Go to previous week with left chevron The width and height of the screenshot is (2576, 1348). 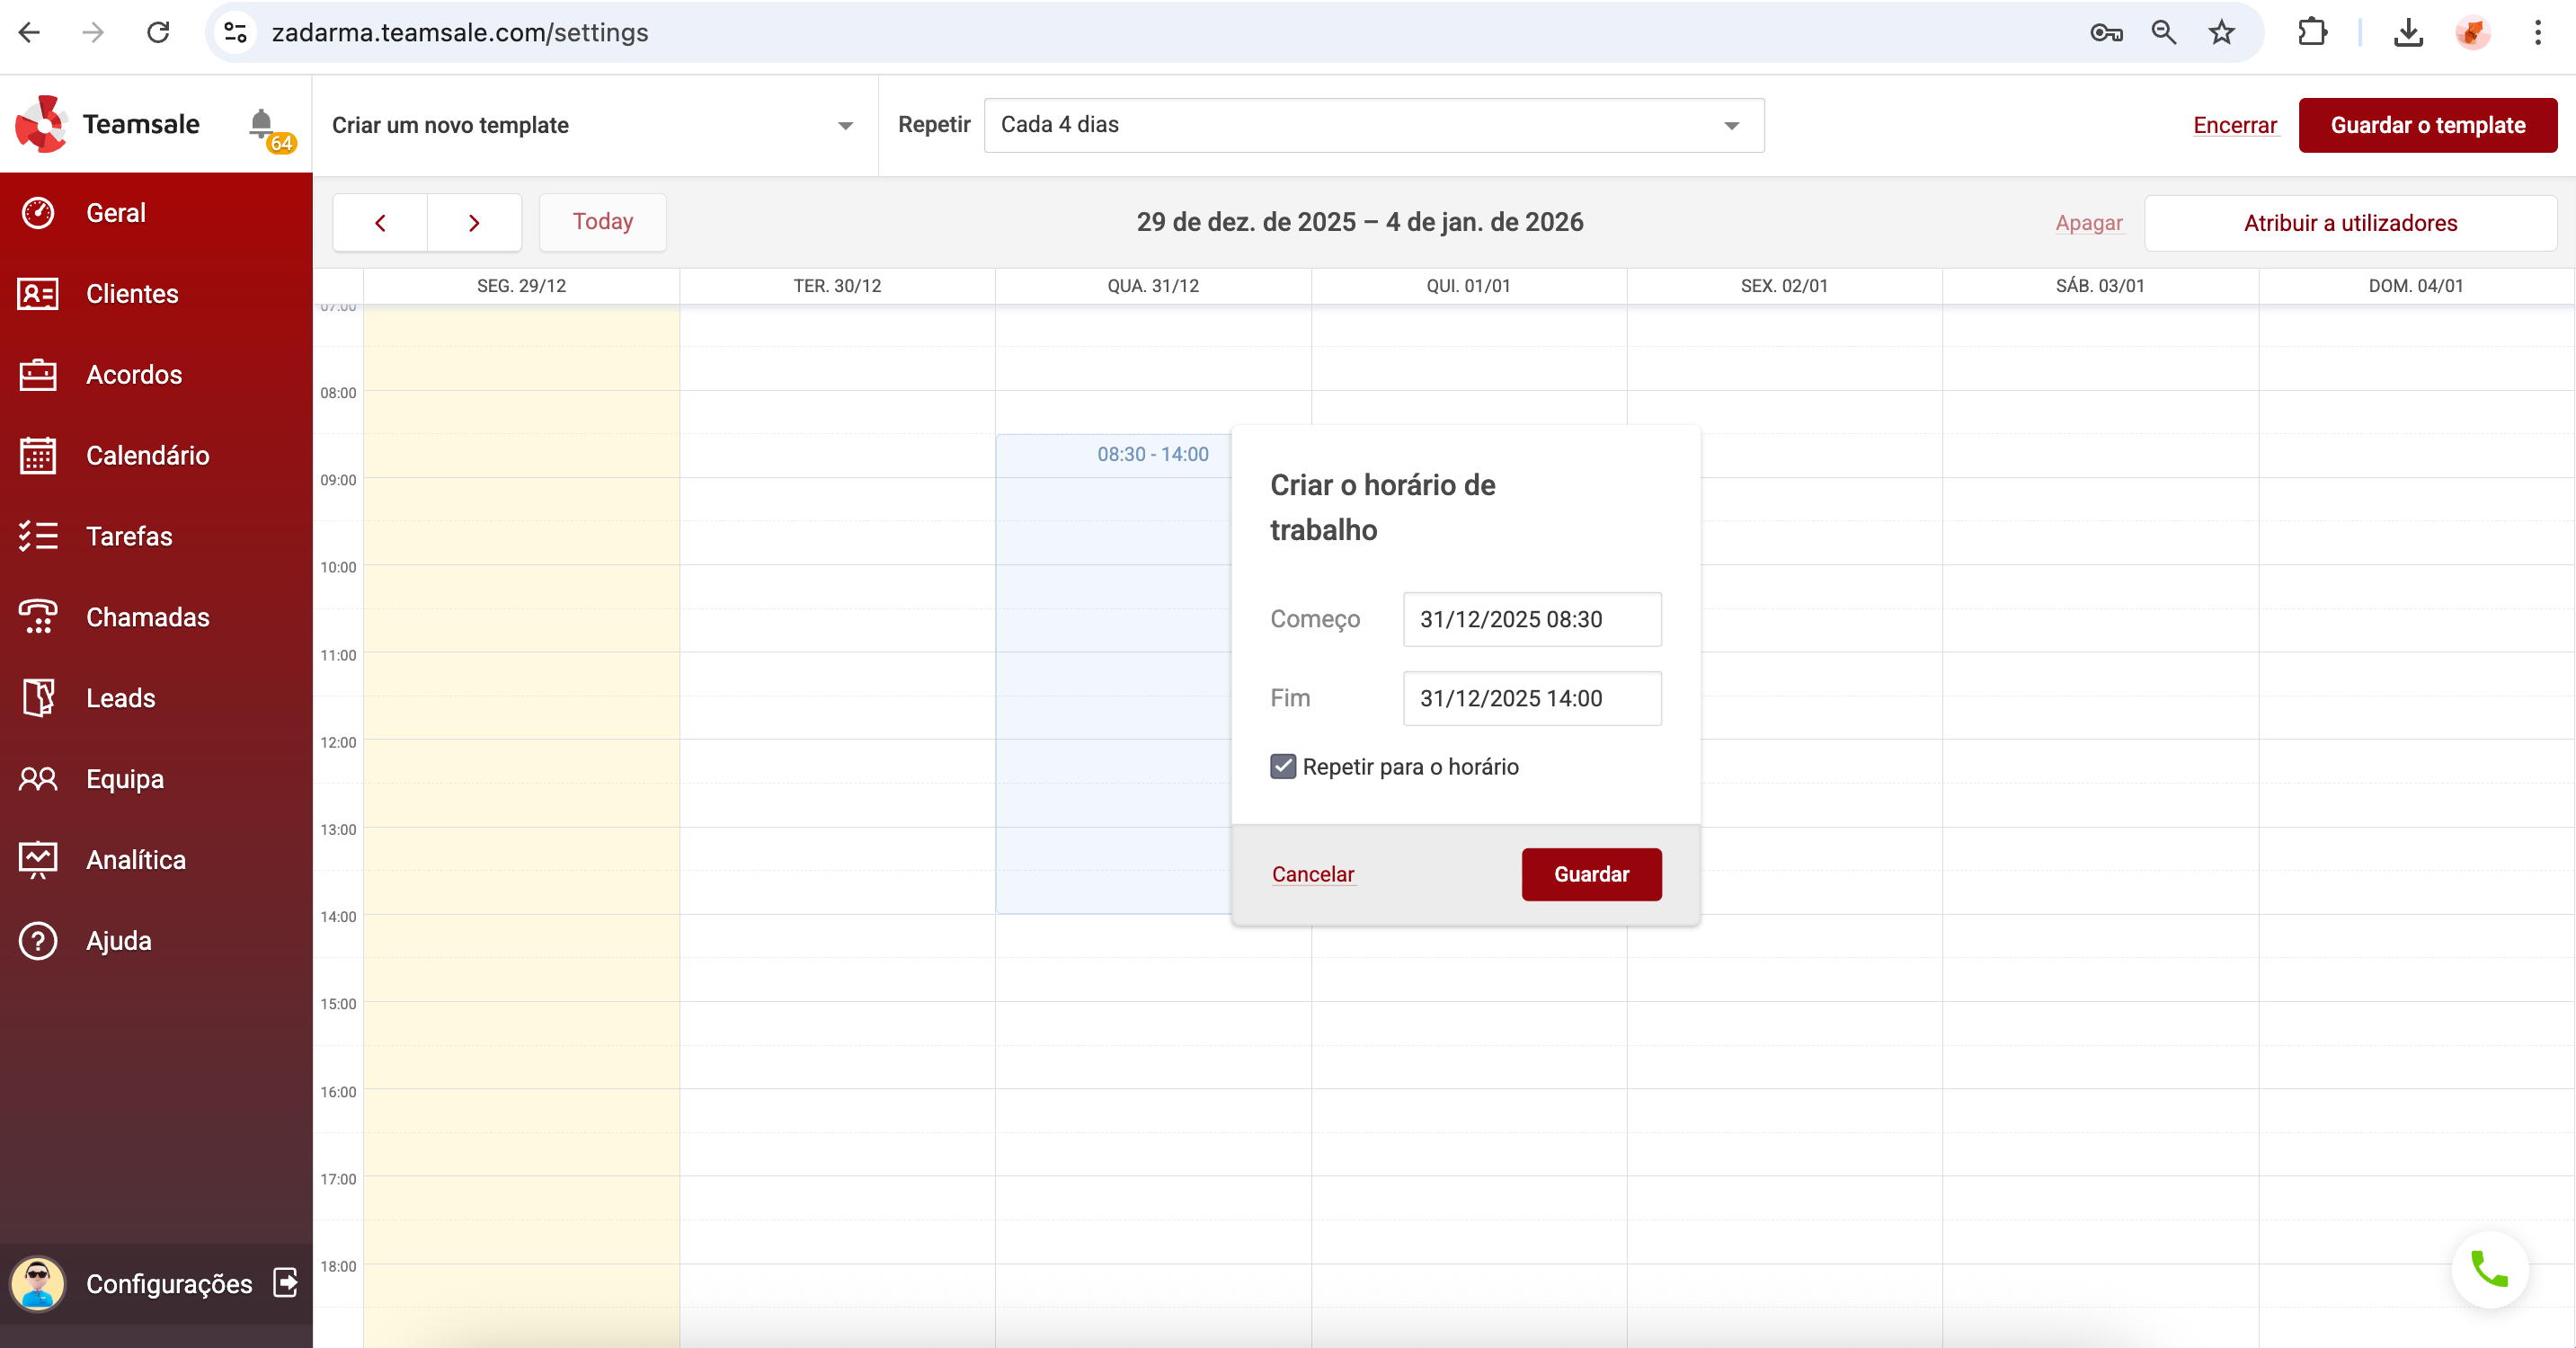[x=380, y=223]
